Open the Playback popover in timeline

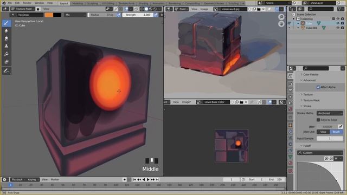pyautogui.click(x=18, y=179)
